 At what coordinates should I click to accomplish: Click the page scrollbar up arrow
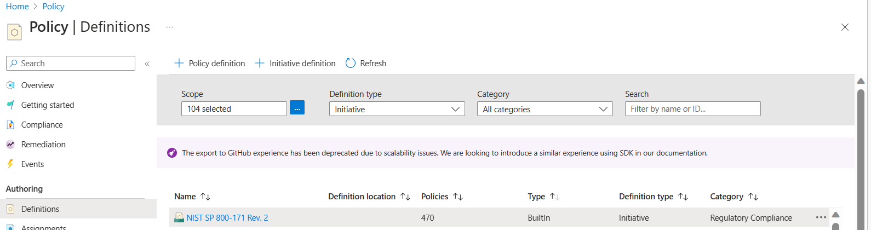861,81
